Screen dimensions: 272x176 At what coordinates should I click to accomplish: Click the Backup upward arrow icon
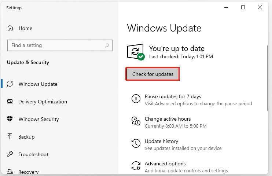pos(10,136)
